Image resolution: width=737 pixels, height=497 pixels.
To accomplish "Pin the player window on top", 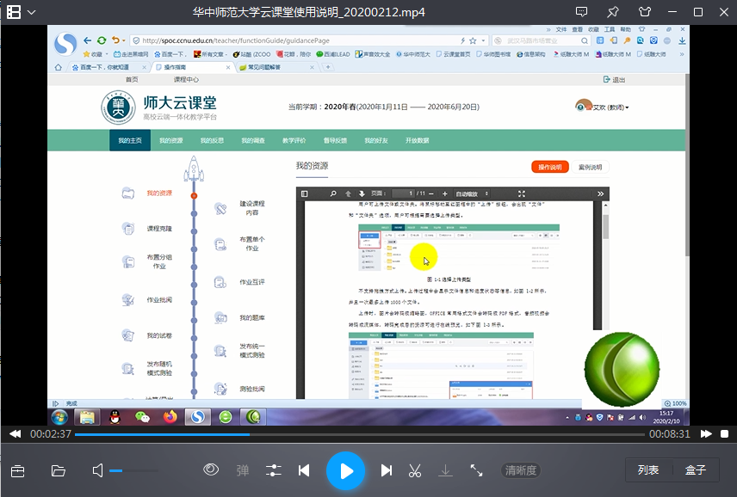I will click(612, 13).
